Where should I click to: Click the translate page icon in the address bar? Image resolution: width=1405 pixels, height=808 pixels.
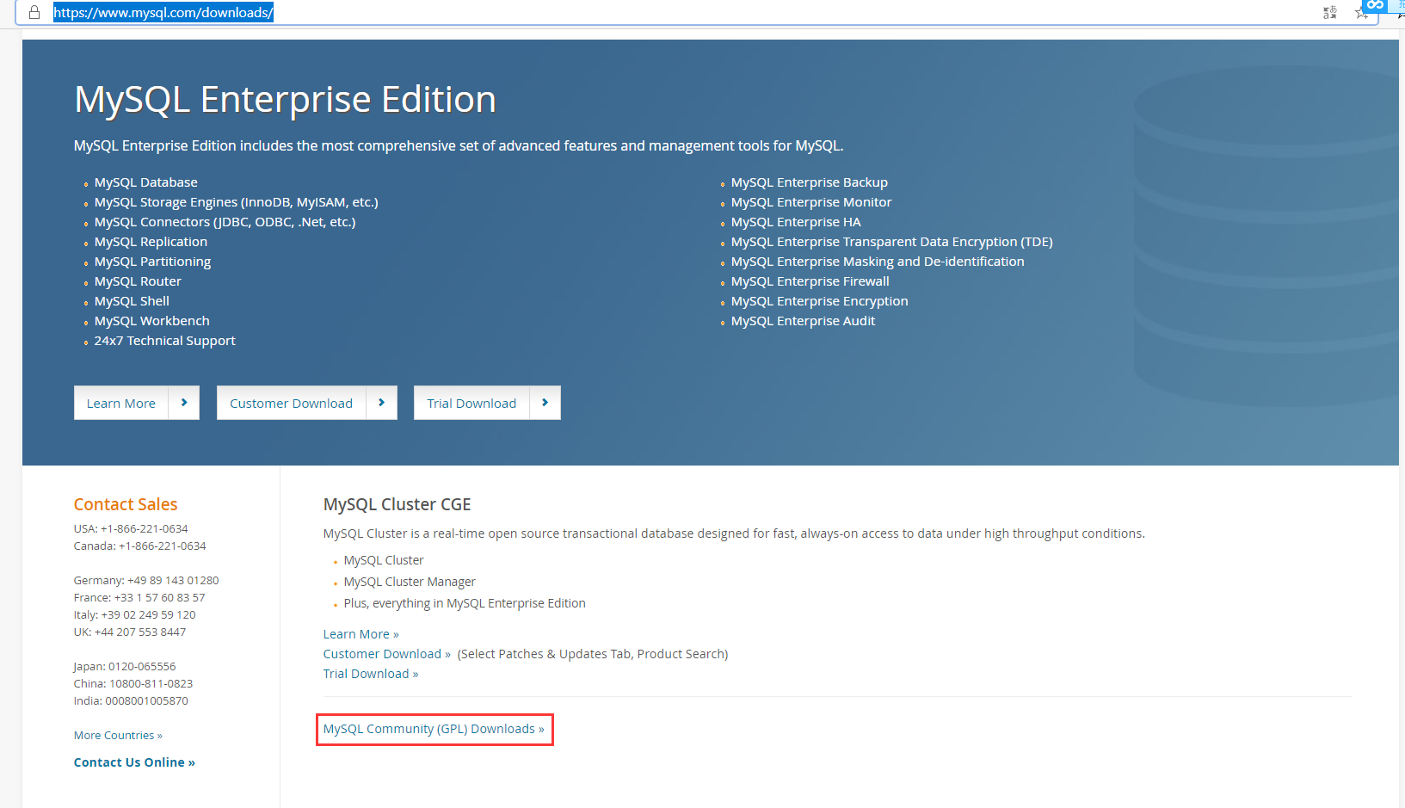click(x=1329, y=12)
